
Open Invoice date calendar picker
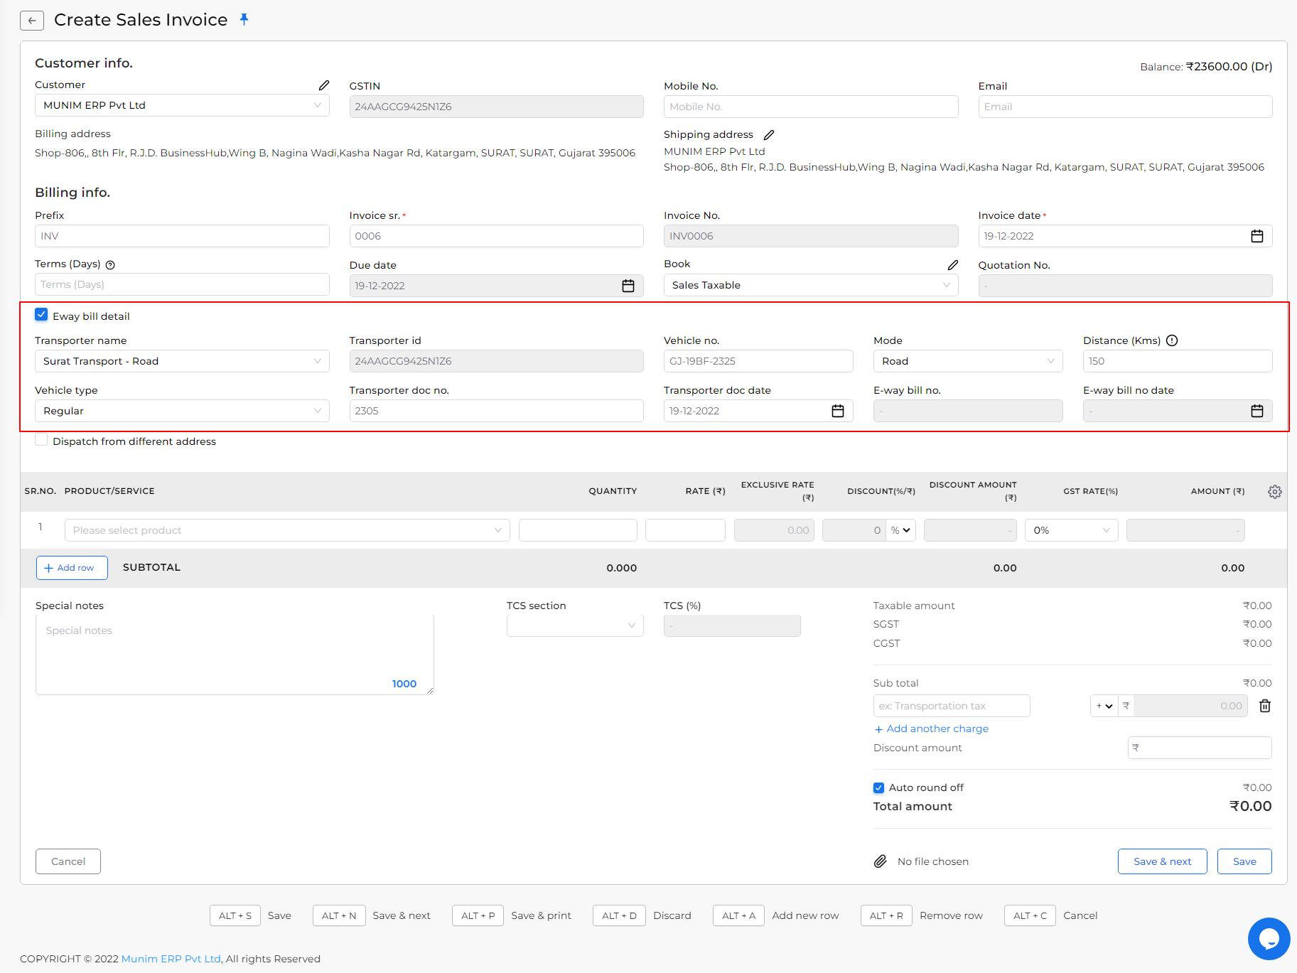point(1256,236)
